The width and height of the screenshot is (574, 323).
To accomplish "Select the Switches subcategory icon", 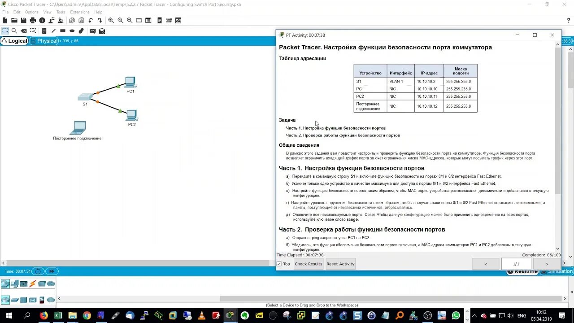I will tap(14, 300).
